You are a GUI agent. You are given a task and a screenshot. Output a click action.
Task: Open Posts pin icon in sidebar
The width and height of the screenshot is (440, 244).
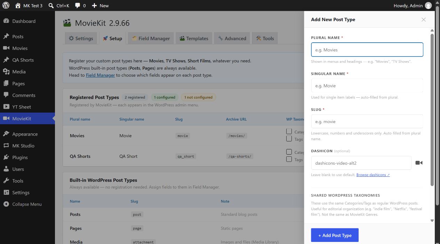tap(6, 36)
